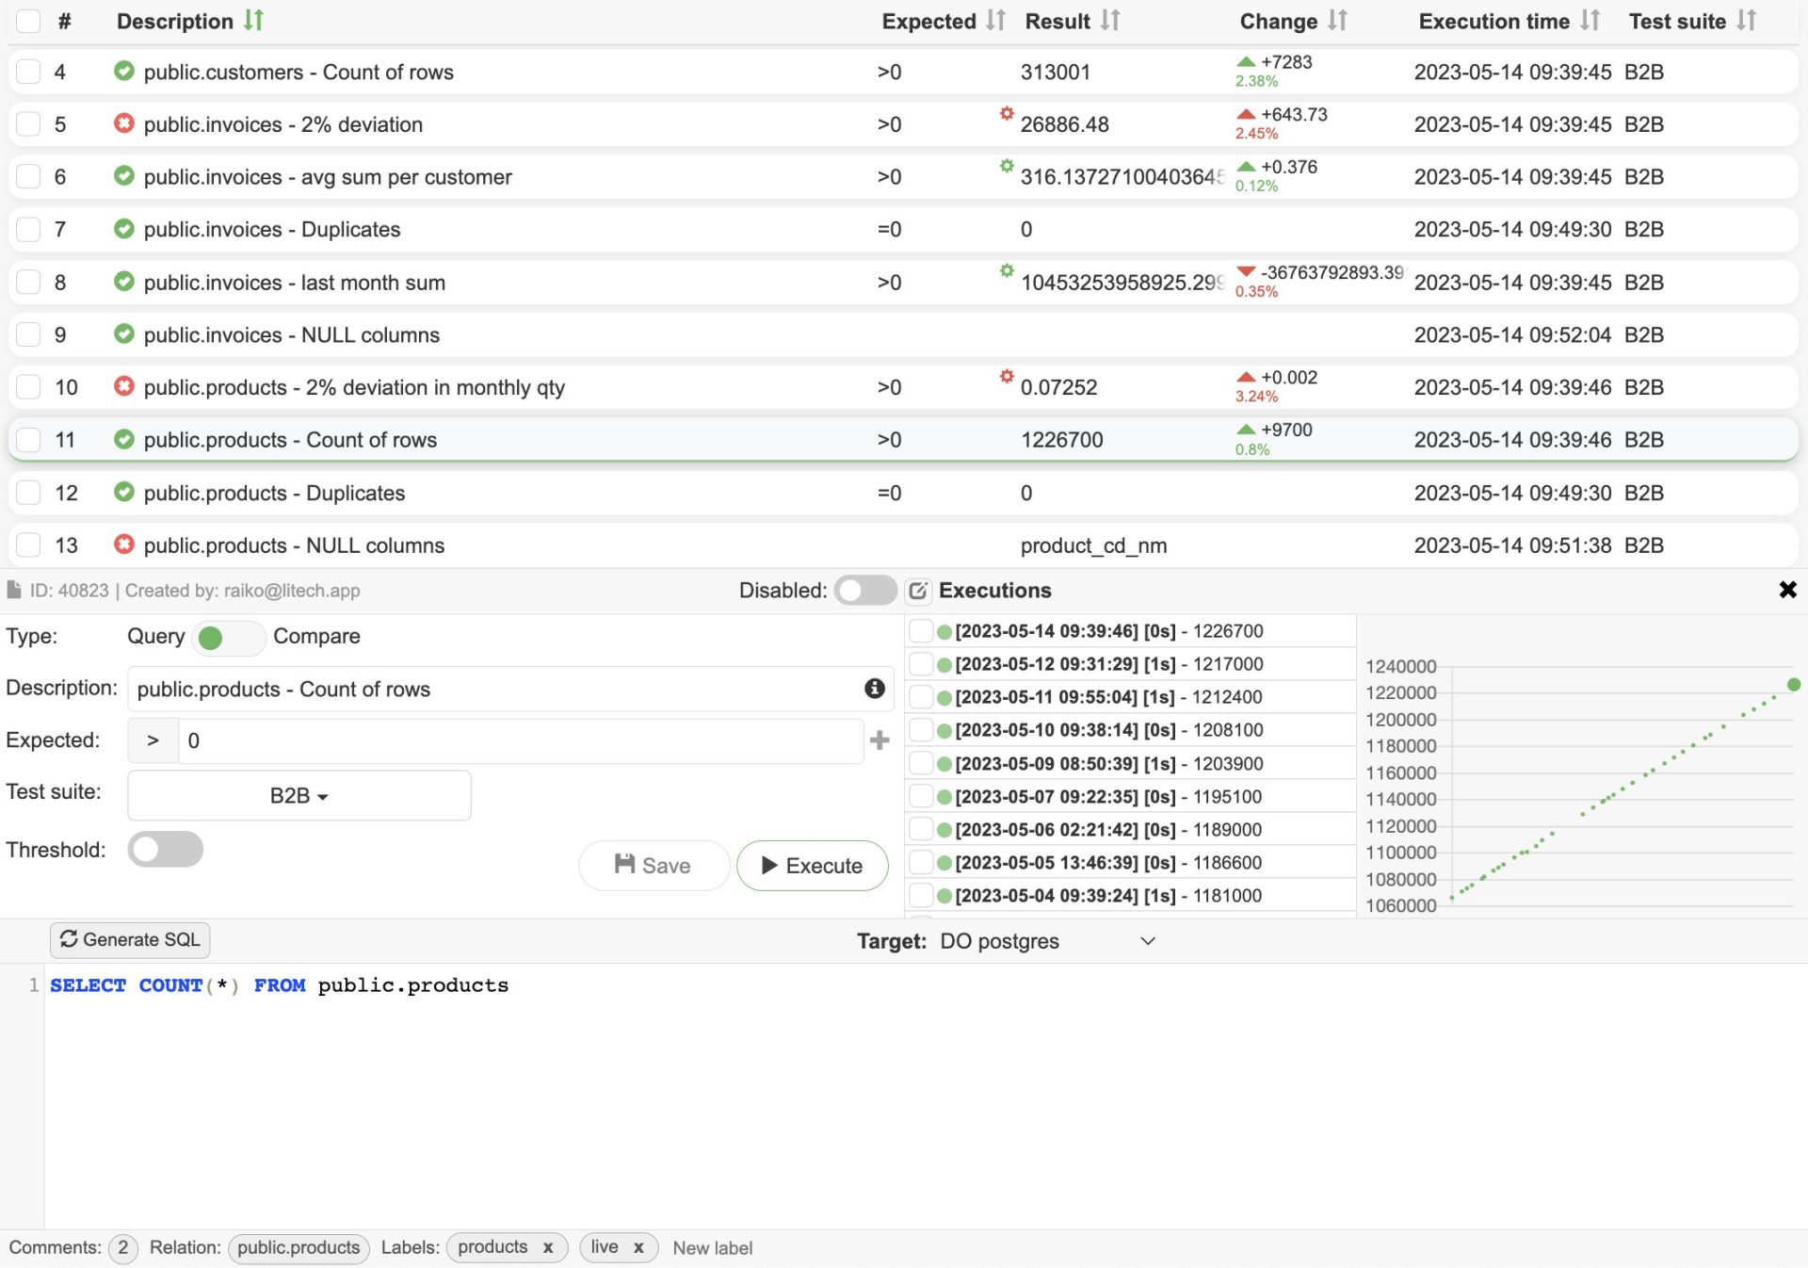Click green status icon of invoices NULL columns
The height and width of the screenshot is (1268, 1808).
pyautogui.click(x=123, y=333)
